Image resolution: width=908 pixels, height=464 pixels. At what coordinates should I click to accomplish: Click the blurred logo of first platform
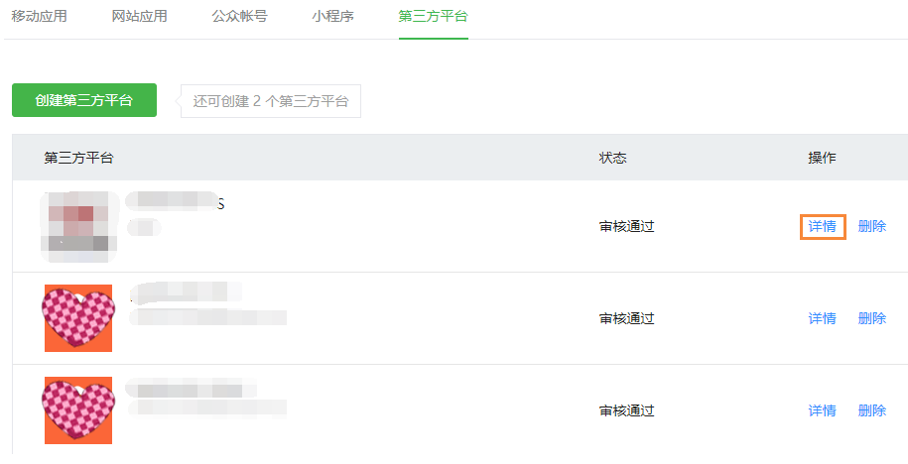(x=78, y=226)
